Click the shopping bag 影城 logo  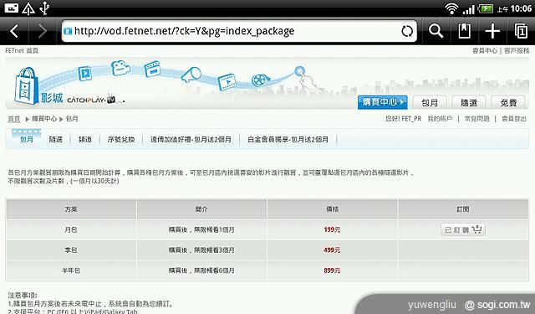click(x=38, y=87)
